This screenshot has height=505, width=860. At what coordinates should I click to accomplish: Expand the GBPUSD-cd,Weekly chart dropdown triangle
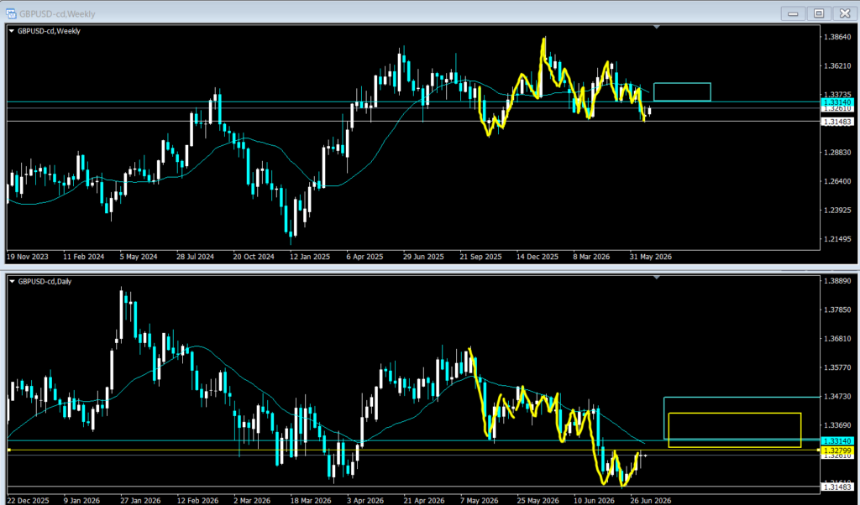pos(12,31)
